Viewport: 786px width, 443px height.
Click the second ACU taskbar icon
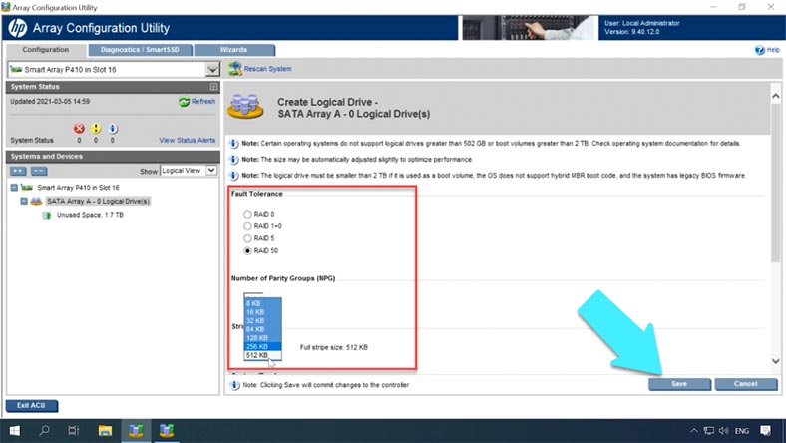coord(167,430)
